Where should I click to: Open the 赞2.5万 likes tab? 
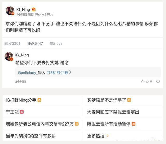pyautogui.click(x=56, y=43)
